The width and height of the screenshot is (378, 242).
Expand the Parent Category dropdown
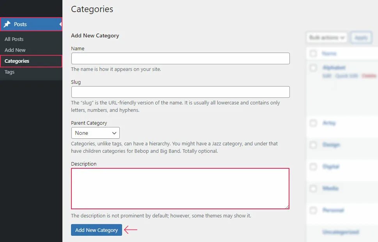tap(95, 133)
